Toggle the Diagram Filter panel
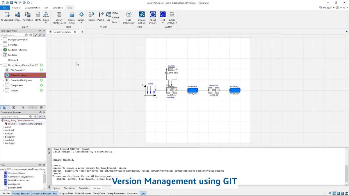The width and height of the screenshot is (349, 196). click(x=66, y=193)
